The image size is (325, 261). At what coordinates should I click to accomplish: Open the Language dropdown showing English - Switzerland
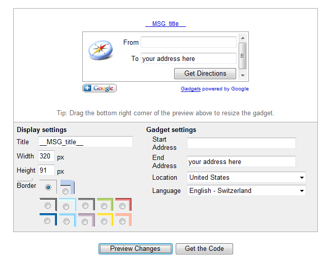click(246, 190)
